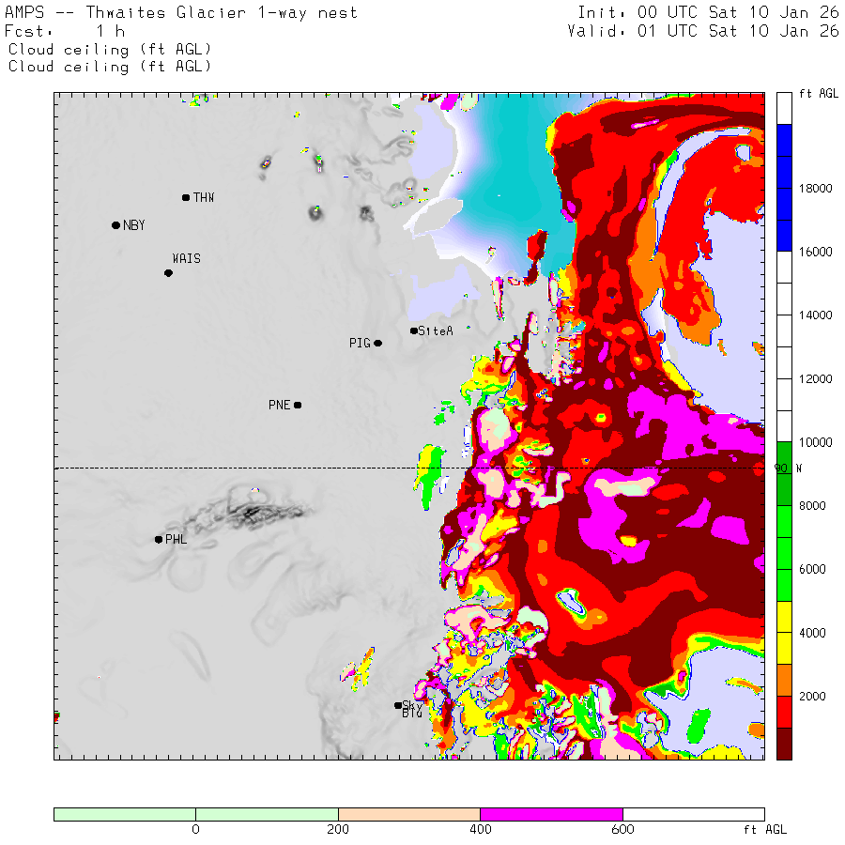Select the PNE station marker
The image size is (845, 845).
point(298,405)
